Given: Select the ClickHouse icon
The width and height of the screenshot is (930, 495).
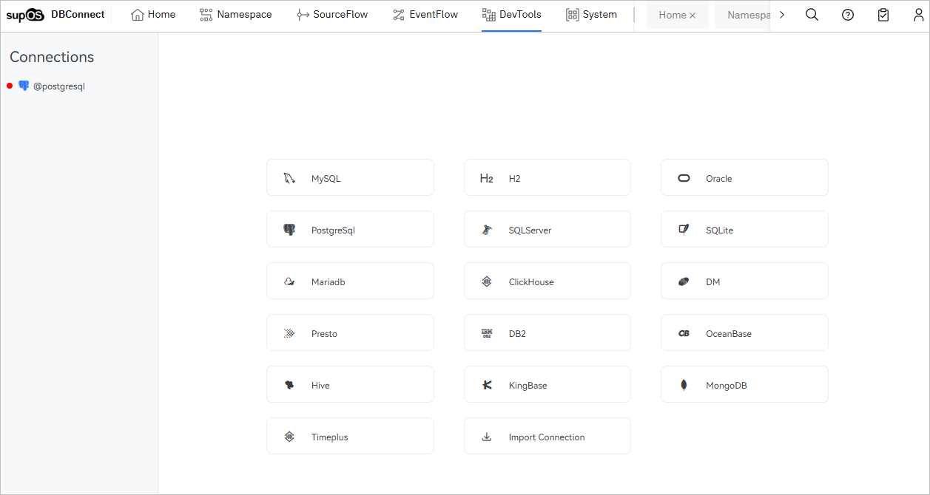Looking at the screenshot, I should [x=486, y=281].
